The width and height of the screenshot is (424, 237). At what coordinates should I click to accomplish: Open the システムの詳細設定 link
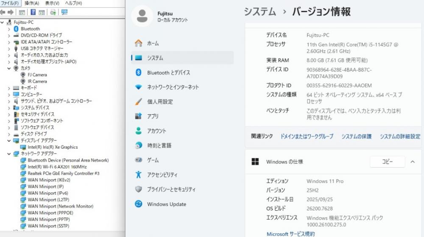point(400,136)
